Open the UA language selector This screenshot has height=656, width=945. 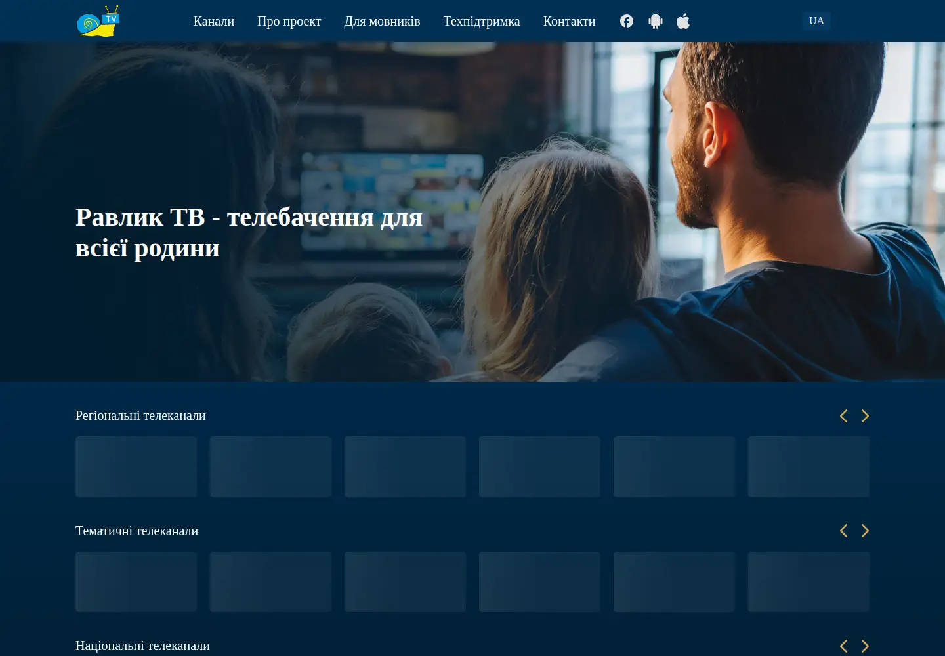(817, 21)
